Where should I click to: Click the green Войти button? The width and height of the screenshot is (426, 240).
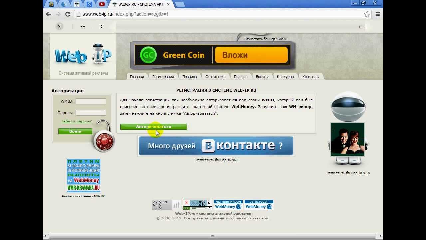tap(75, 131)
